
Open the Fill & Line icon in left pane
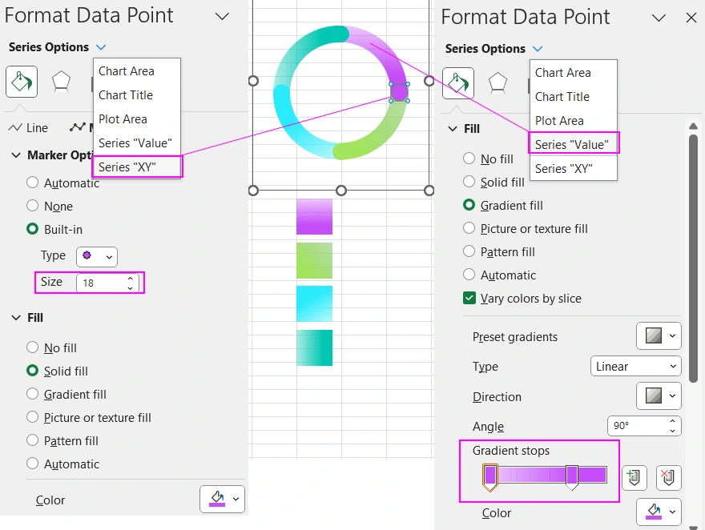click(21, 82)
